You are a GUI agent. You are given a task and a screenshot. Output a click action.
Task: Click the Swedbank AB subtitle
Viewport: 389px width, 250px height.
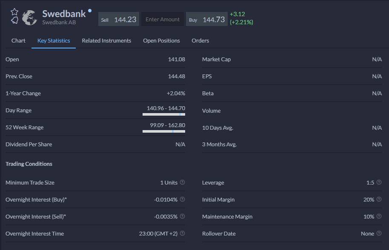pos(59,22)
